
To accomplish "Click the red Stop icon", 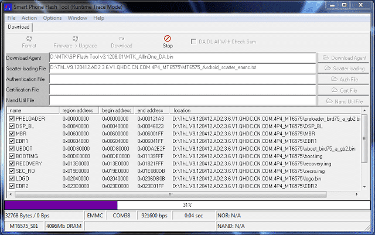I will [x=168, y=38].
